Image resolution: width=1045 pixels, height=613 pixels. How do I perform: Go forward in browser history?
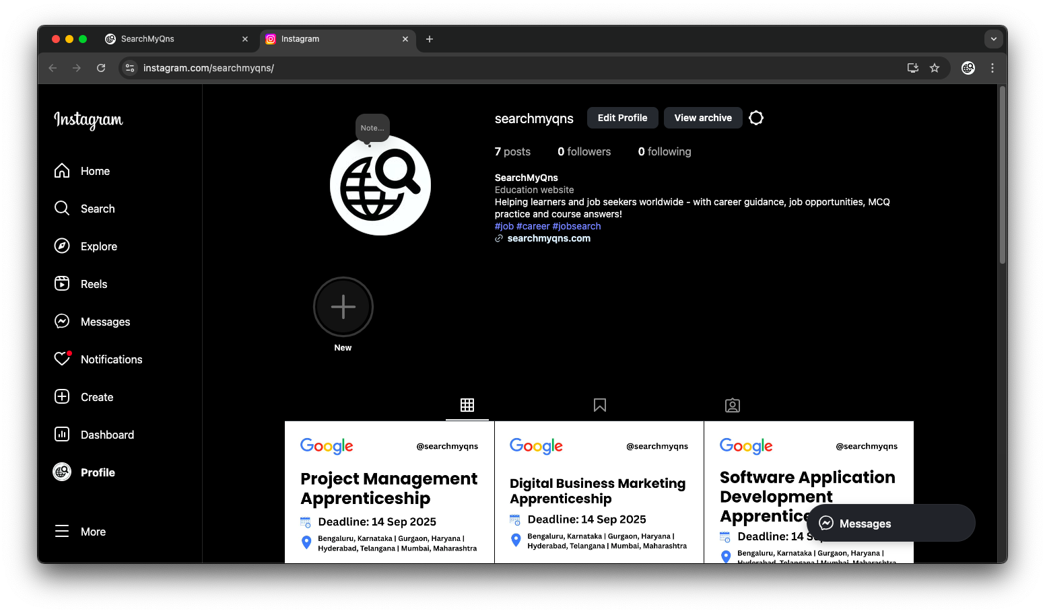[77, 68]
